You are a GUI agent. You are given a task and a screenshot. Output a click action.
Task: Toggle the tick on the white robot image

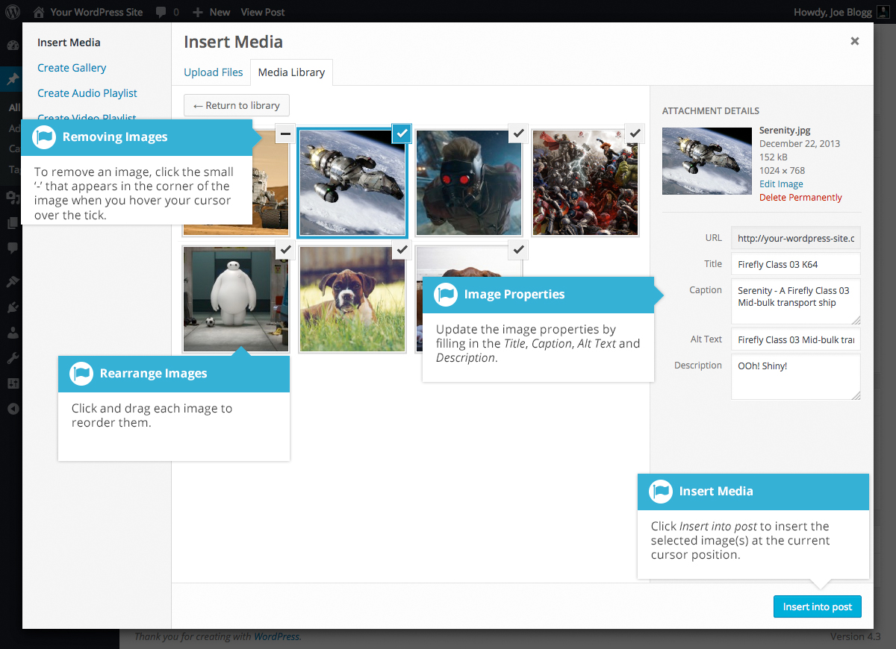tap(285, 250)
